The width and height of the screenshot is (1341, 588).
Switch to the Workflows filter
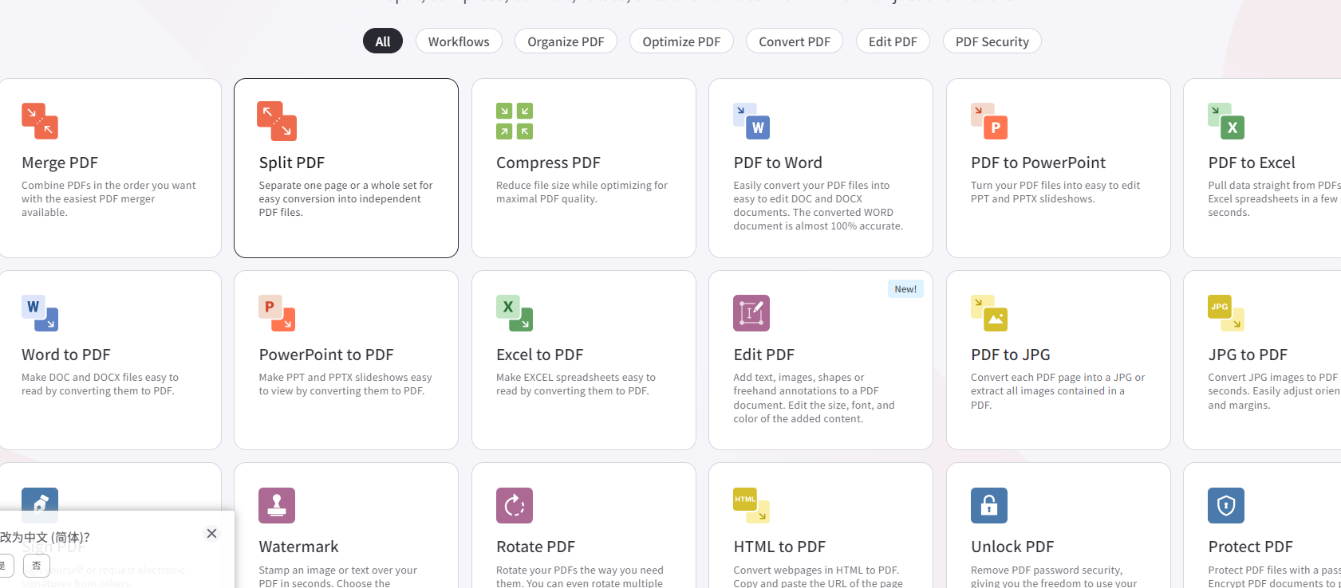pyautogui.click(x=459, y=41)
